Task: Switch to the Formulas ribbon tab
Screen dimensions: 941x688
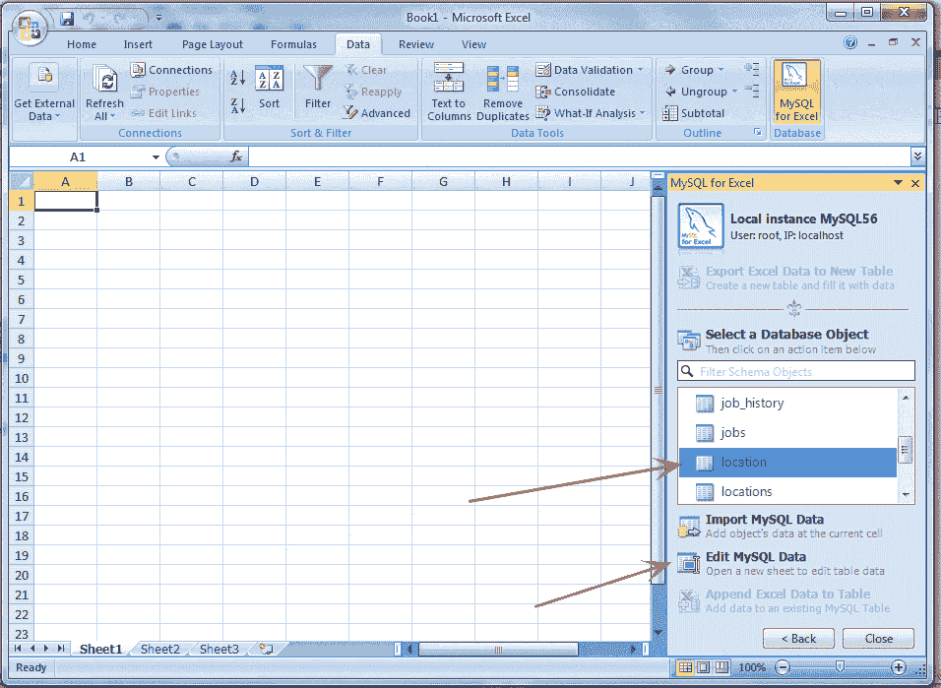Action: (x=293, y=44)
